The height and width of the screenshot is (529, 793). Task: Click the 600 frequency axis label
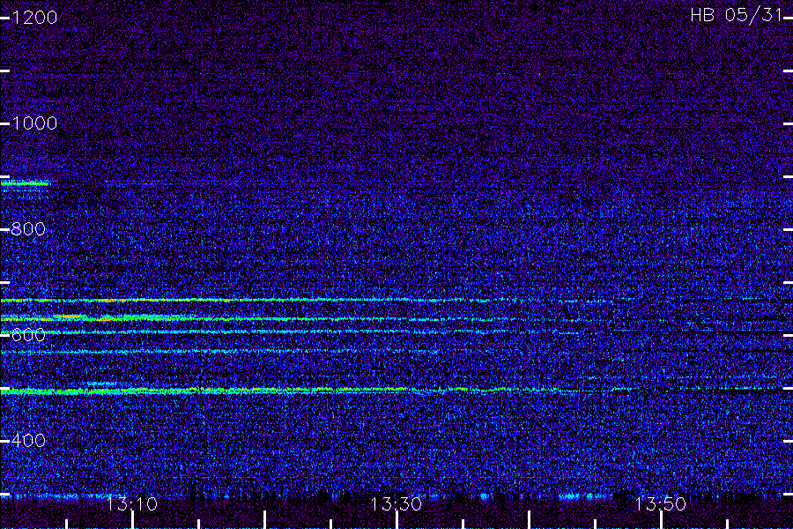click(x=28, y=335)
